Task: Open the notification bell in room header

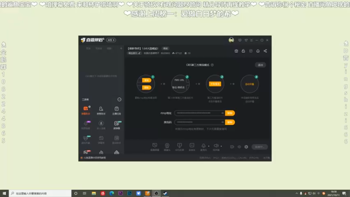Action: [258, 51]
